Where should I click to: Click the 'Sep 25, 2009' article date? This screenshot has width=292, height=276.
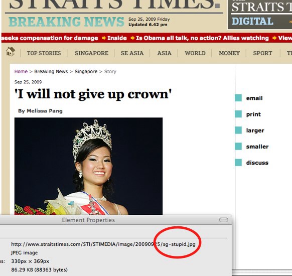pyautogui.click(x=28, y=82)
